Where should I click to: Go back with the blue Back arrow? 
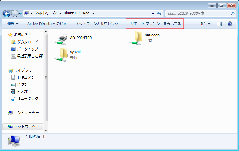click(x=6, y=14)
